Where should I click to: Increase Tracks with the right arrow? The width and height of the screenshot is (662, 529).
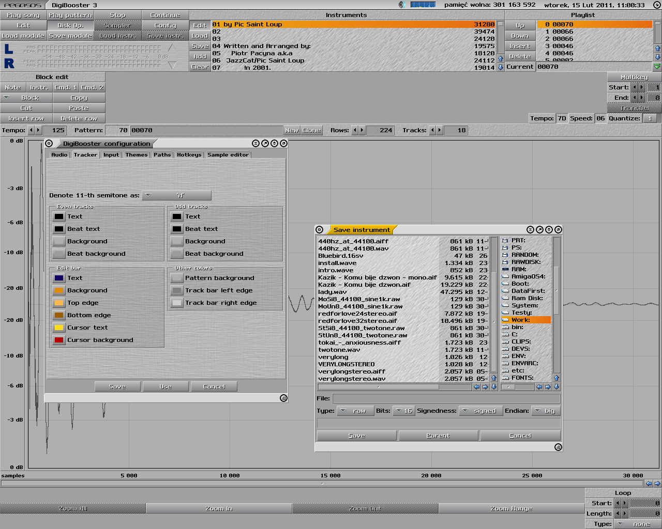440,130
